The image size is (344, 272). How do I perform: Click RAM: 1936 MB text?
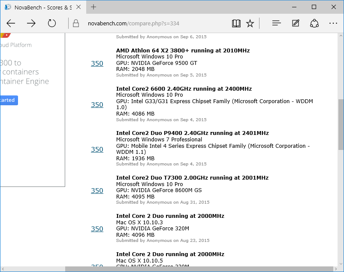point(136,159)
